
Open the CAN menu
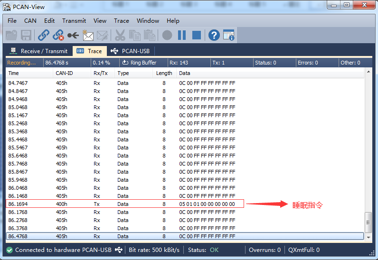30,21
